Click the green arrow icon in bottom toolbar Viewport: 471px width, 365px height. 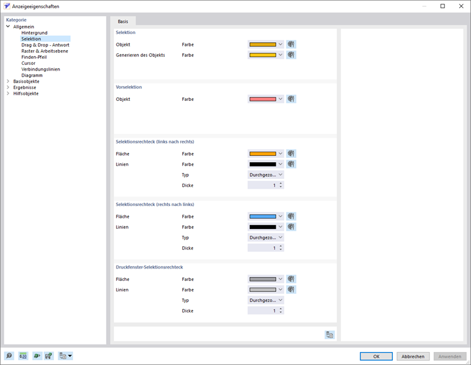point(37,356)
